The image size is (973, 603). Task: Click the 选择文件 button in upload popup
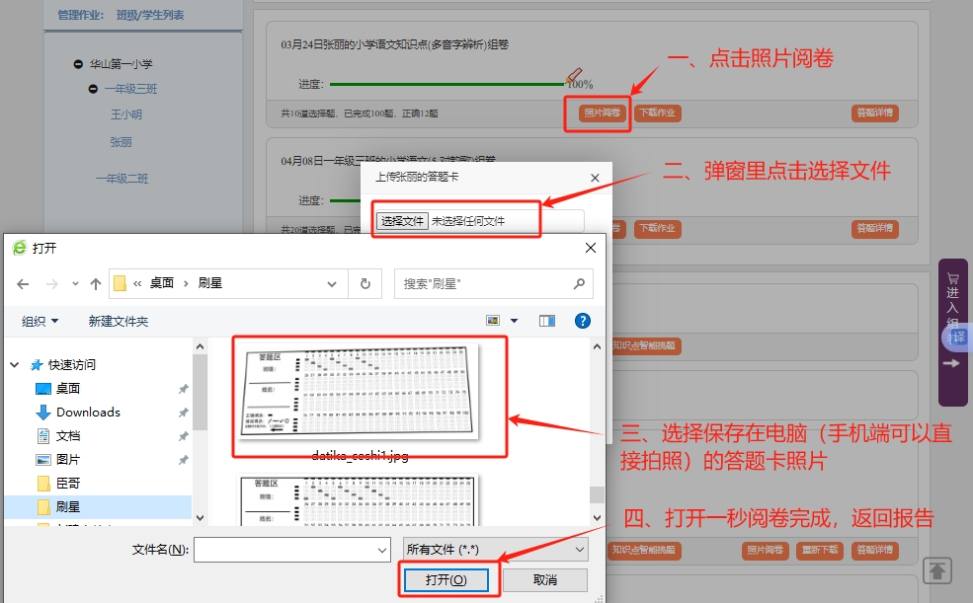(402, 221)
